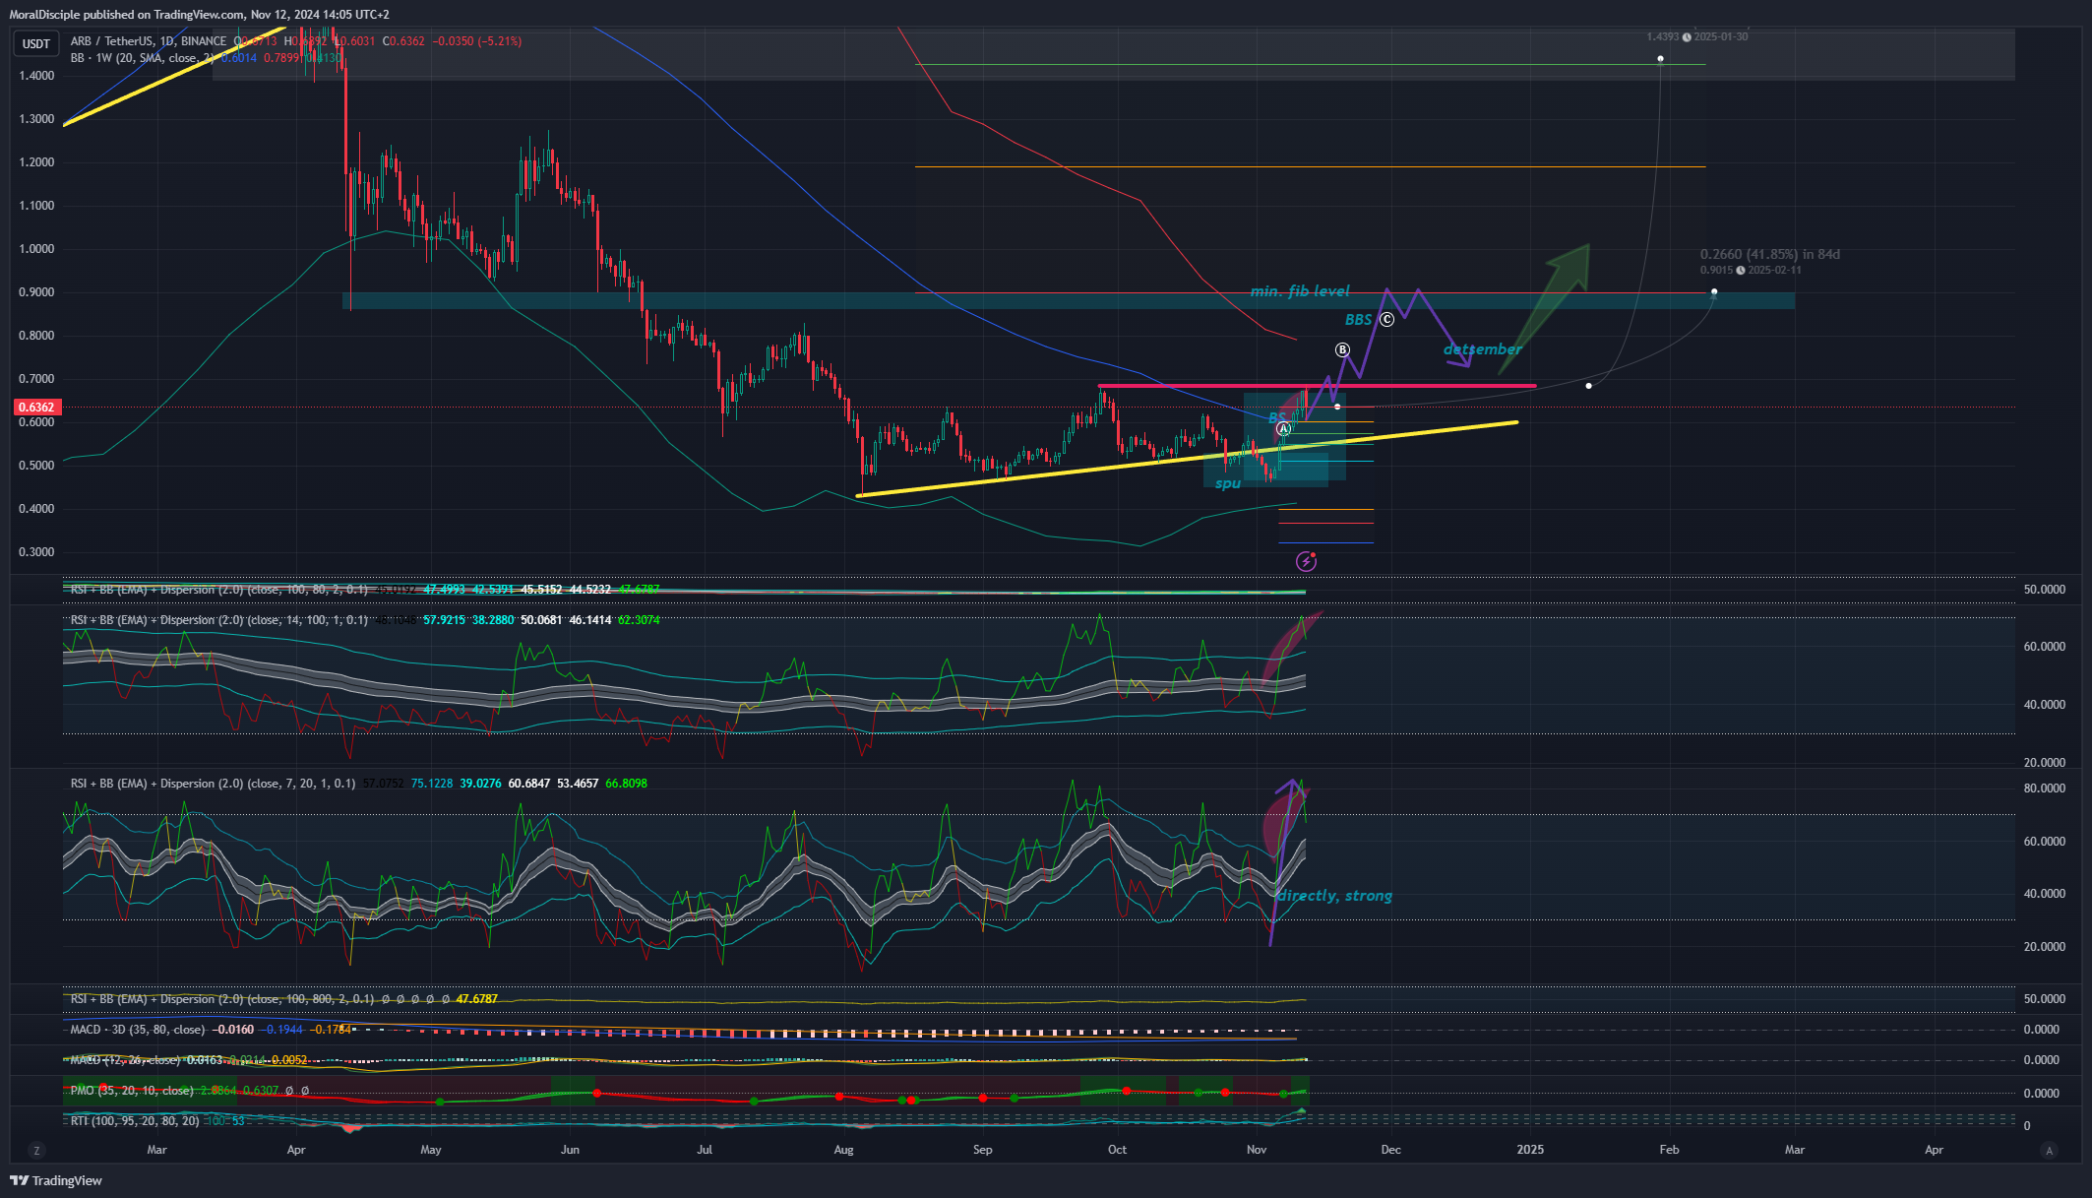Toggle the A auto-scale icon
The height and width of the screenshot is (1198, 2092).
[x=2050, y=1150]
